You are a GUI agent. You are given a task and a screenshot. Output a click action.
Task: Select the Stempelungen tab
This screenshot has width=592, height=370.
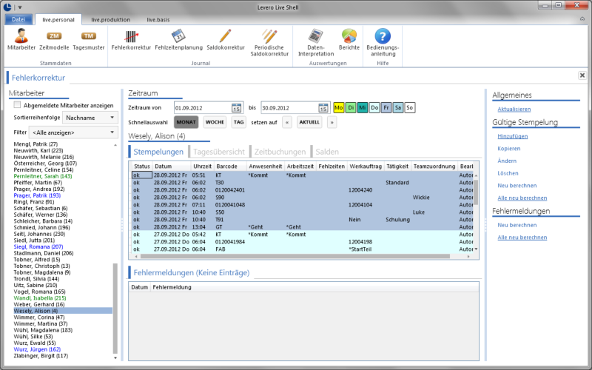coord(158,152)
